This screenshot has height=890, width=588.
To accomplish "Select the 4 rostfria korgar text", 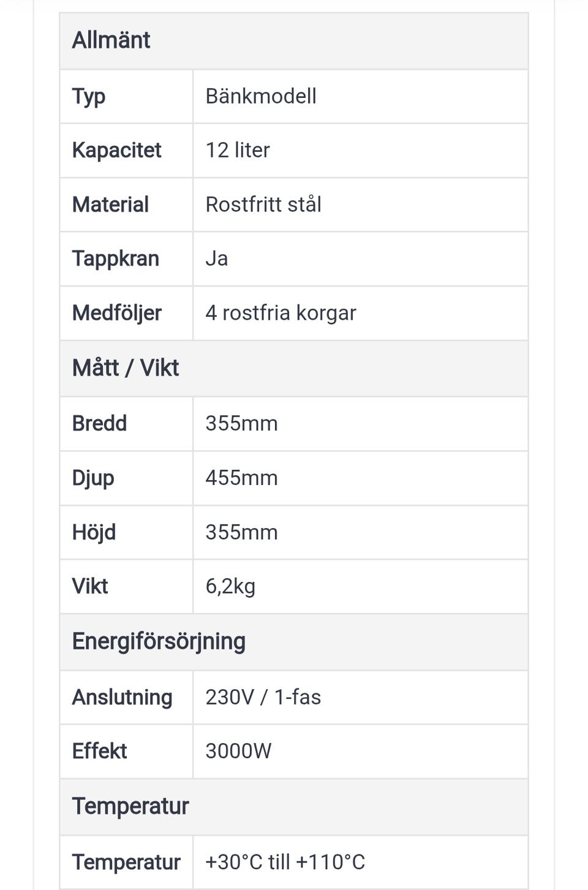I will 281,313.
